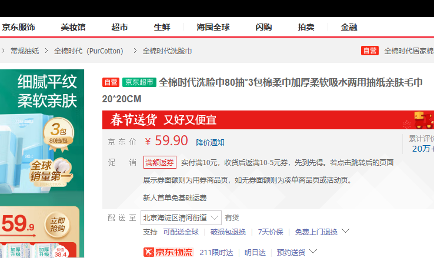
Task: Click the 京东物流 logo
Action: (168, 252)
